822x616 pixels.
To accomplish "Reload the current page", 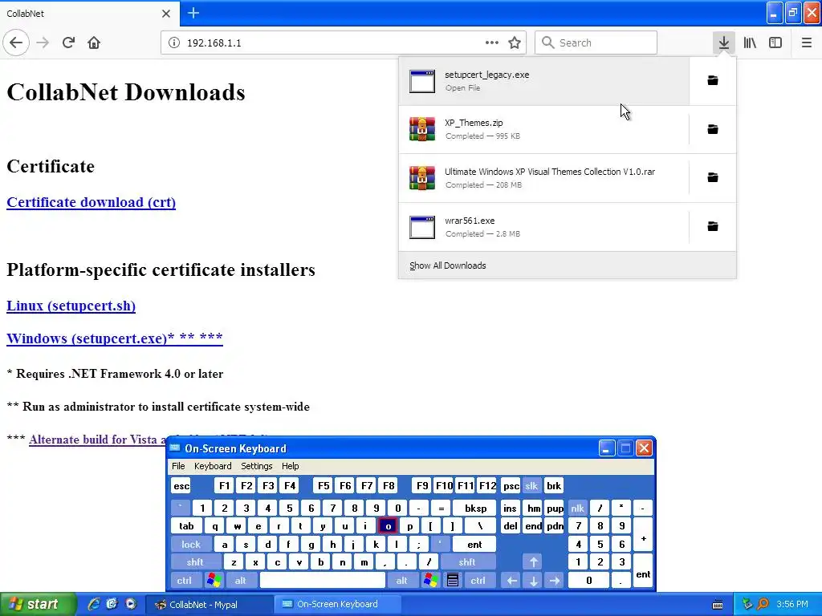I will (69, 43).
